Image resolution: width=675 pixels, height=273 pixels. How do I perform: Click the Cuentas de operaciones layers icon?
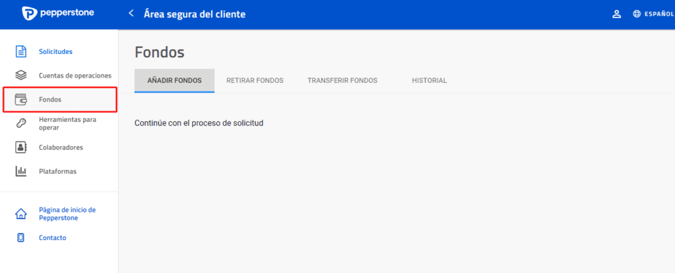click(x=21, y=76)
